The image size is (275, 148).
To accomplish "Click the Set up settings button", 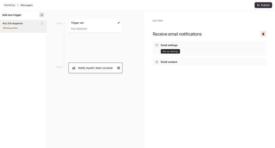I will tap(170, 51).
